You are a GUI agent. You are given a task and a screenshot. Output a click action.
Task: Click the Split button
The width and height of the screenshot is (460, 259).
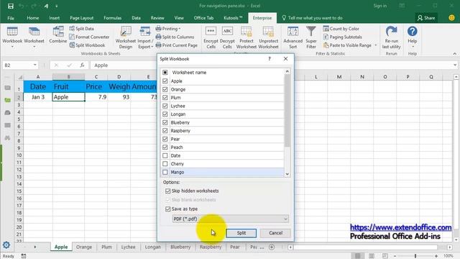[x=241, y=233]
